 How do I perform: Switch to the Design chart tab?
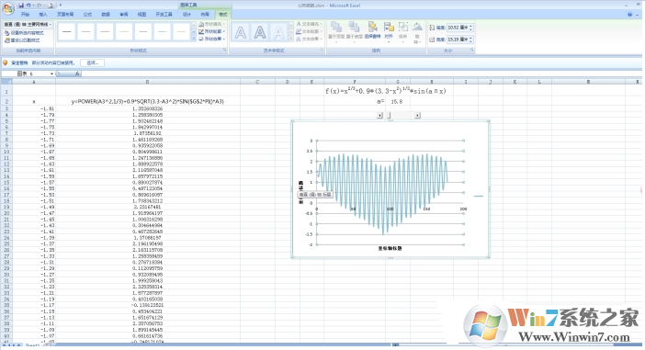pyautogui.click(x=187, y=15)
